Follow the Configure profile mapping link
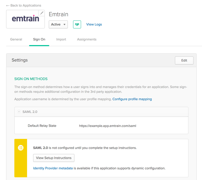The width and height of the screenshot is (202, 180). 132,99
